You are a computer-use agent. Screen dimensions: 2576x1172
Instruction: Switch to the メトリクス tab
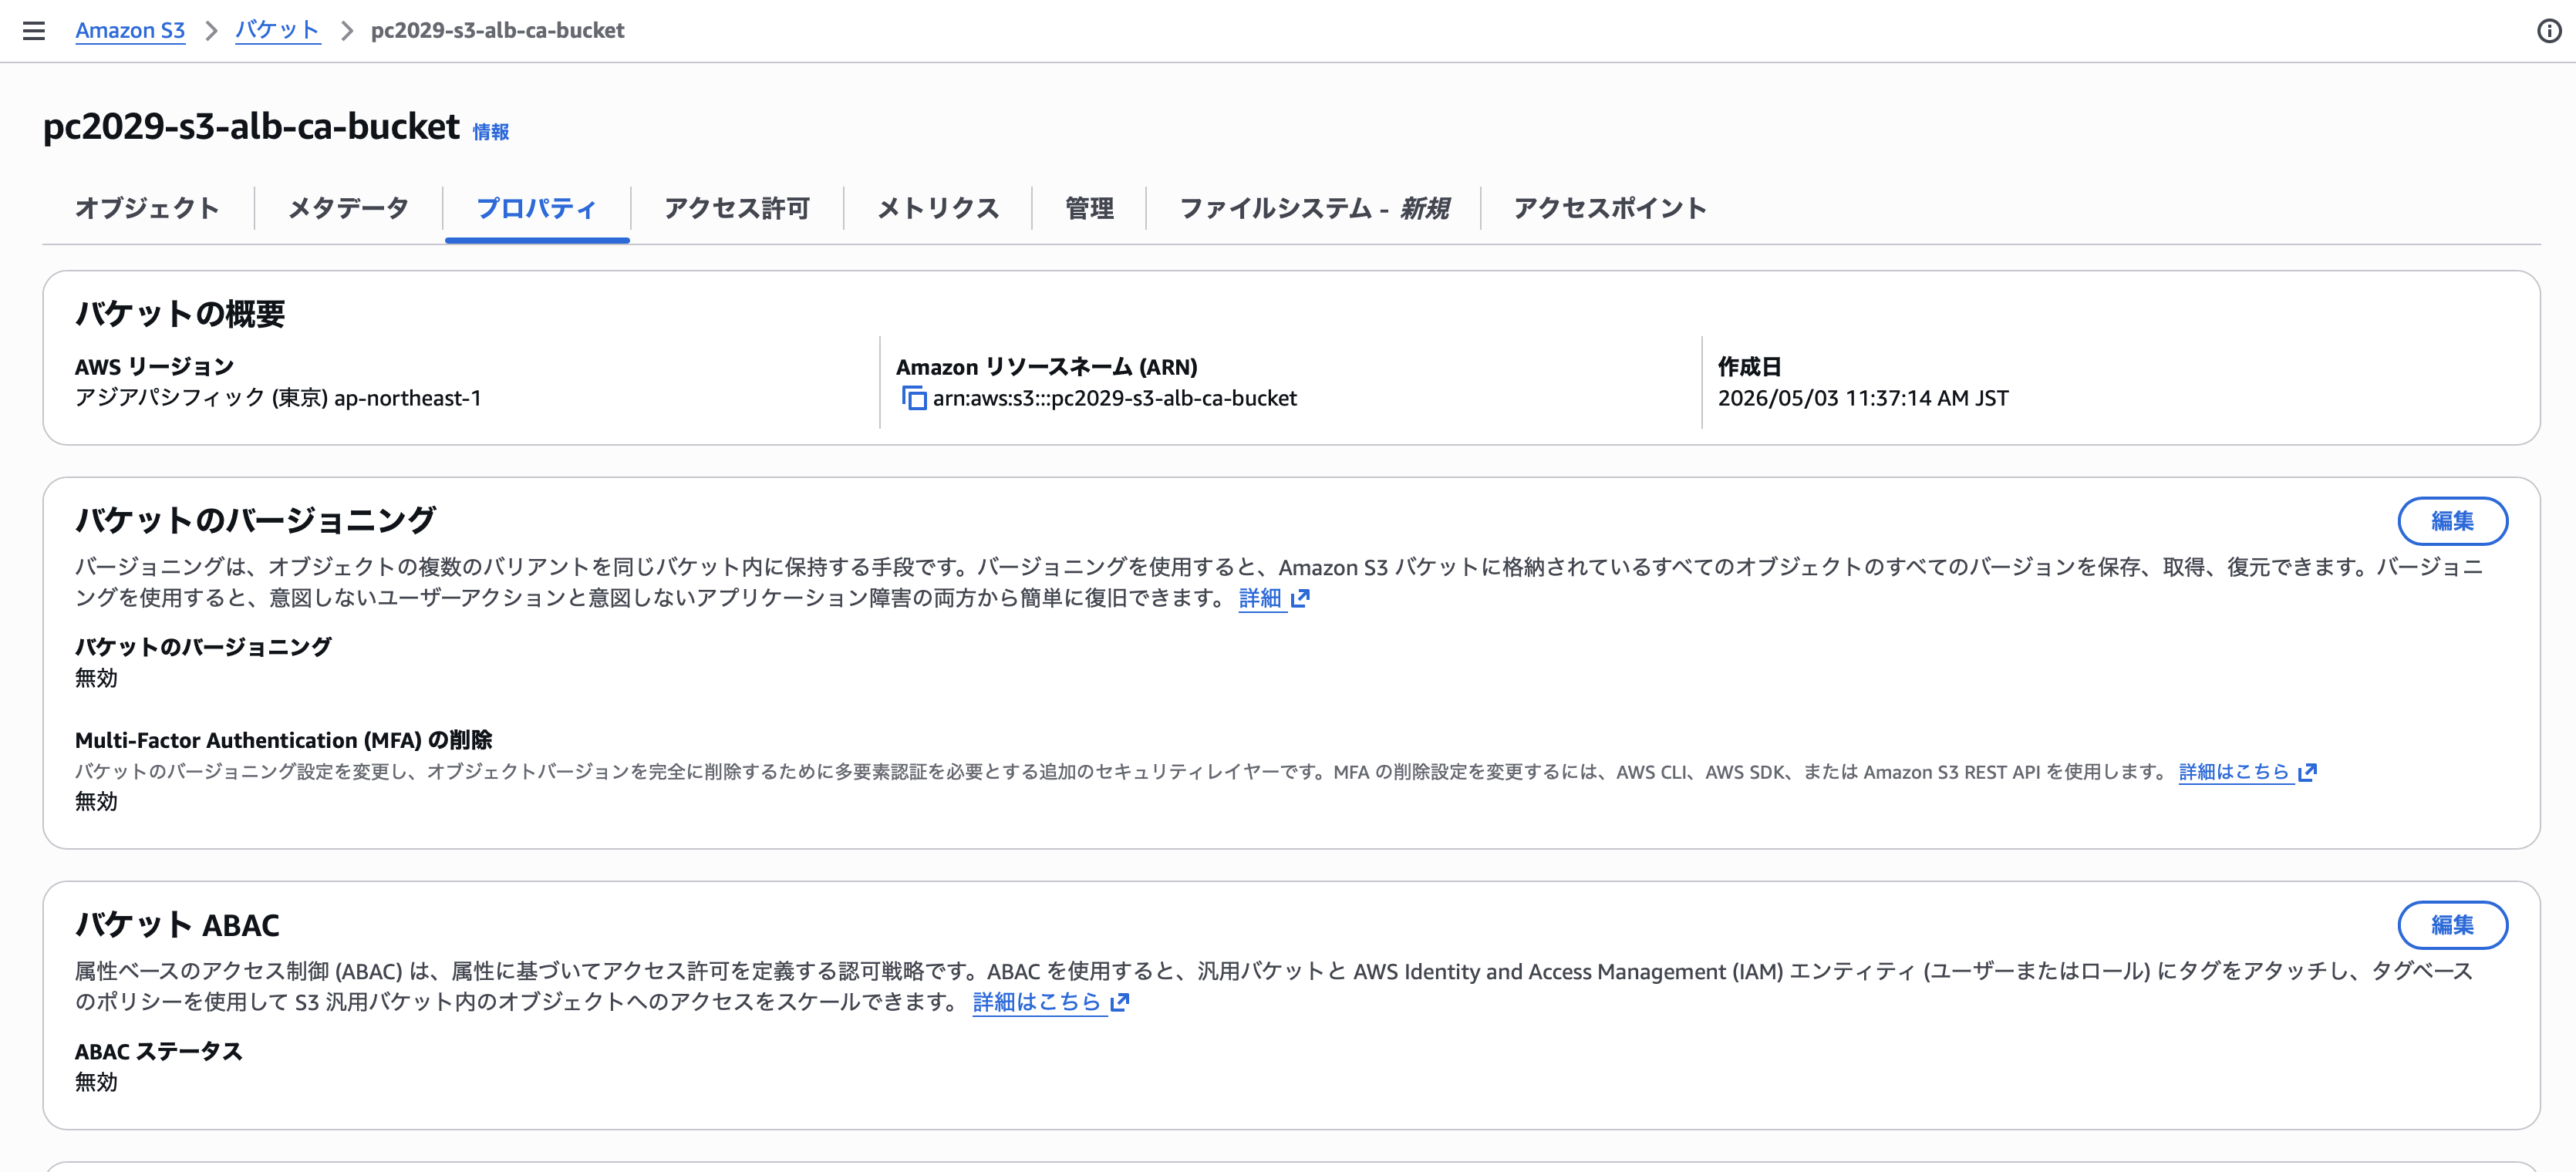pyautogui.click(x=938, y=208)
